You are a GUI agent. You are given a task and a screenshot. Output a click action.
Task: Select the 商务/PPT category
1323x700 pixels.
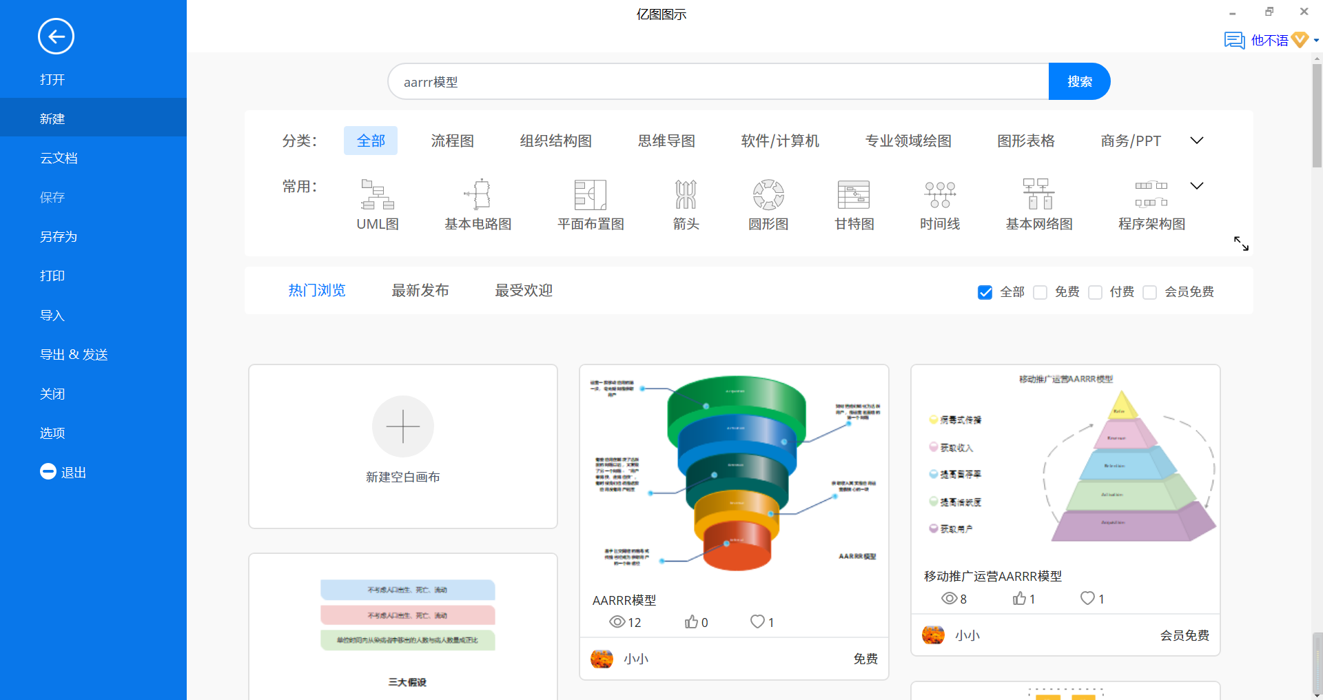coord(1131,141)
